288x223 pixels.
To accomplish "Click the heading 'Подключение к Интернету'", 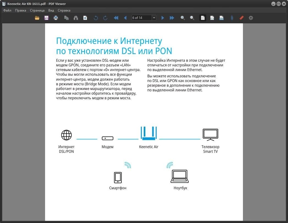I will pos(109,41).
